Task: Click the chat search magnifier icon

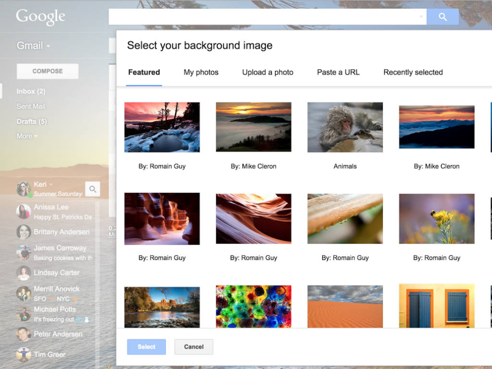Action: pos(93,189)
